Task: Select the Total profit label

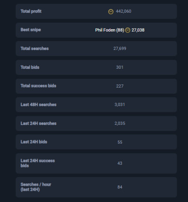Action: 31,11
